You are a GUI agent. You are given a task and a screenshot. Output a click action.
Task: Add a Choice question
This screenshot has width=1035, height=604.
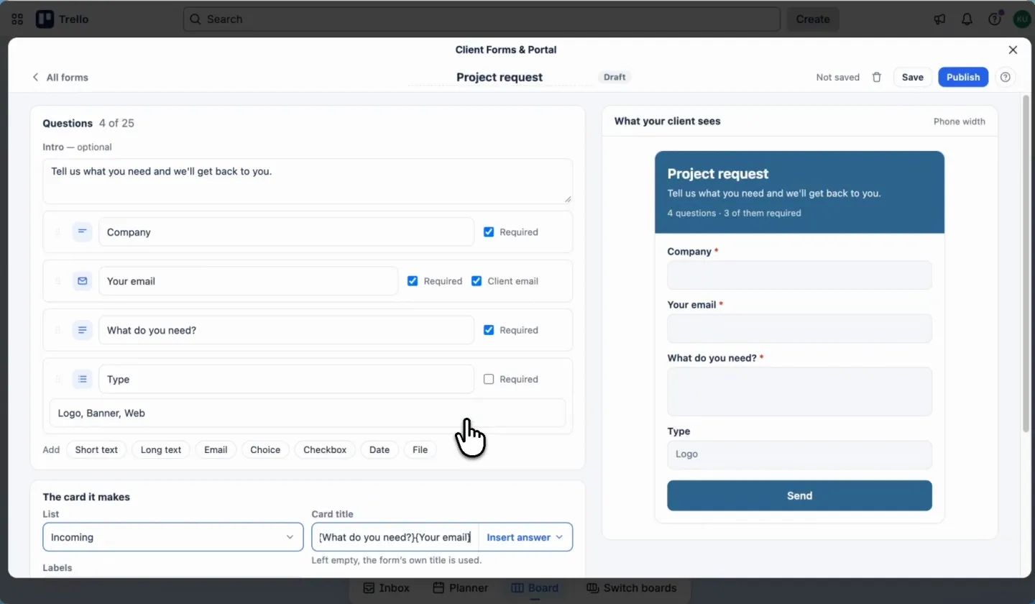tap(265, 450)
